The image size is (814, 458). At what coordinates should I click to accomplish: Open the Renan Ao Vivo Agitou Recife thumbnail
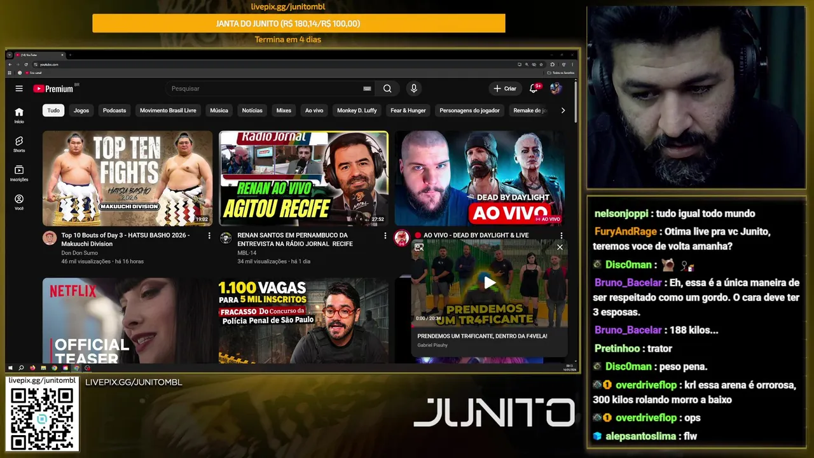303,178
